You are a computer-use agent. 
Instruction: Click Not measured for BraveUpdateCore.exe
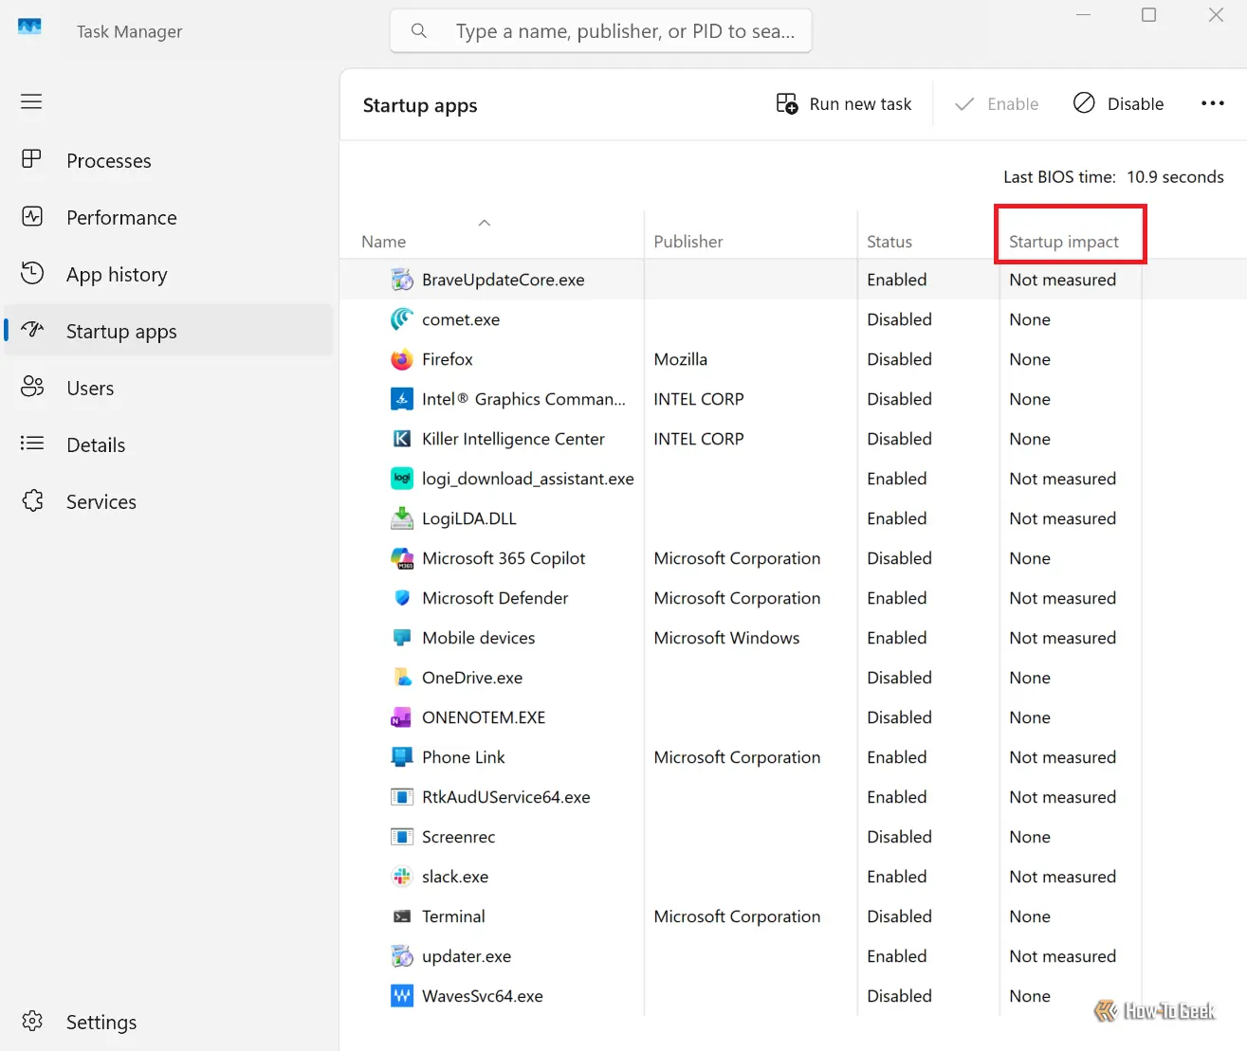(x=1063, y=280)
